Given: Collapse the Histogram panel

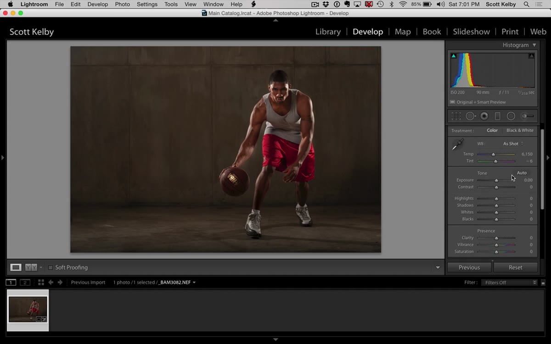Looking at the screenshot, I should point(534,45).
